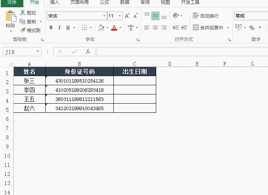Open 剪贴板 group dialog launcher

point(42,40)
